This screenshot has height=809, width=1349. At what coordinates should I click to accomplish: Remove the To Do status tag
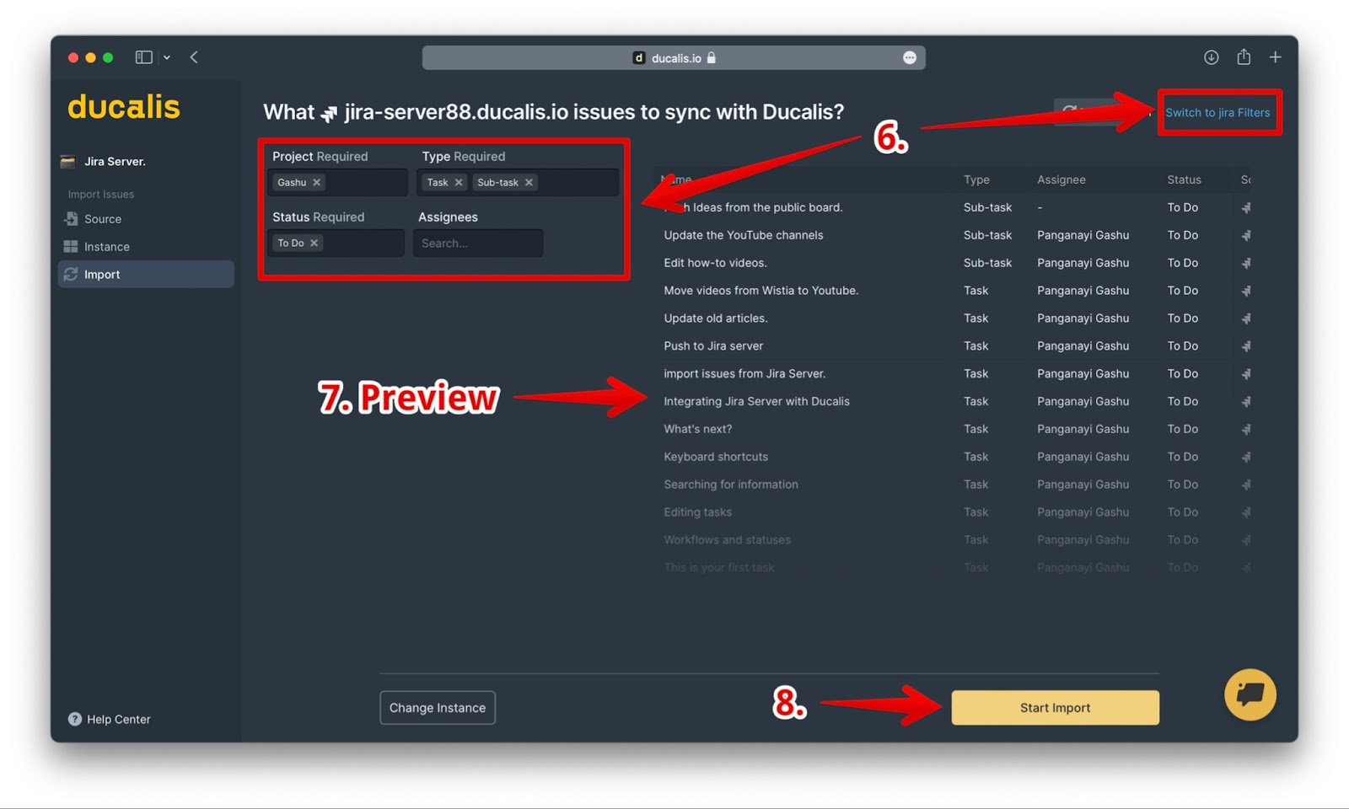pyautogui.click(x=314, y=243)
